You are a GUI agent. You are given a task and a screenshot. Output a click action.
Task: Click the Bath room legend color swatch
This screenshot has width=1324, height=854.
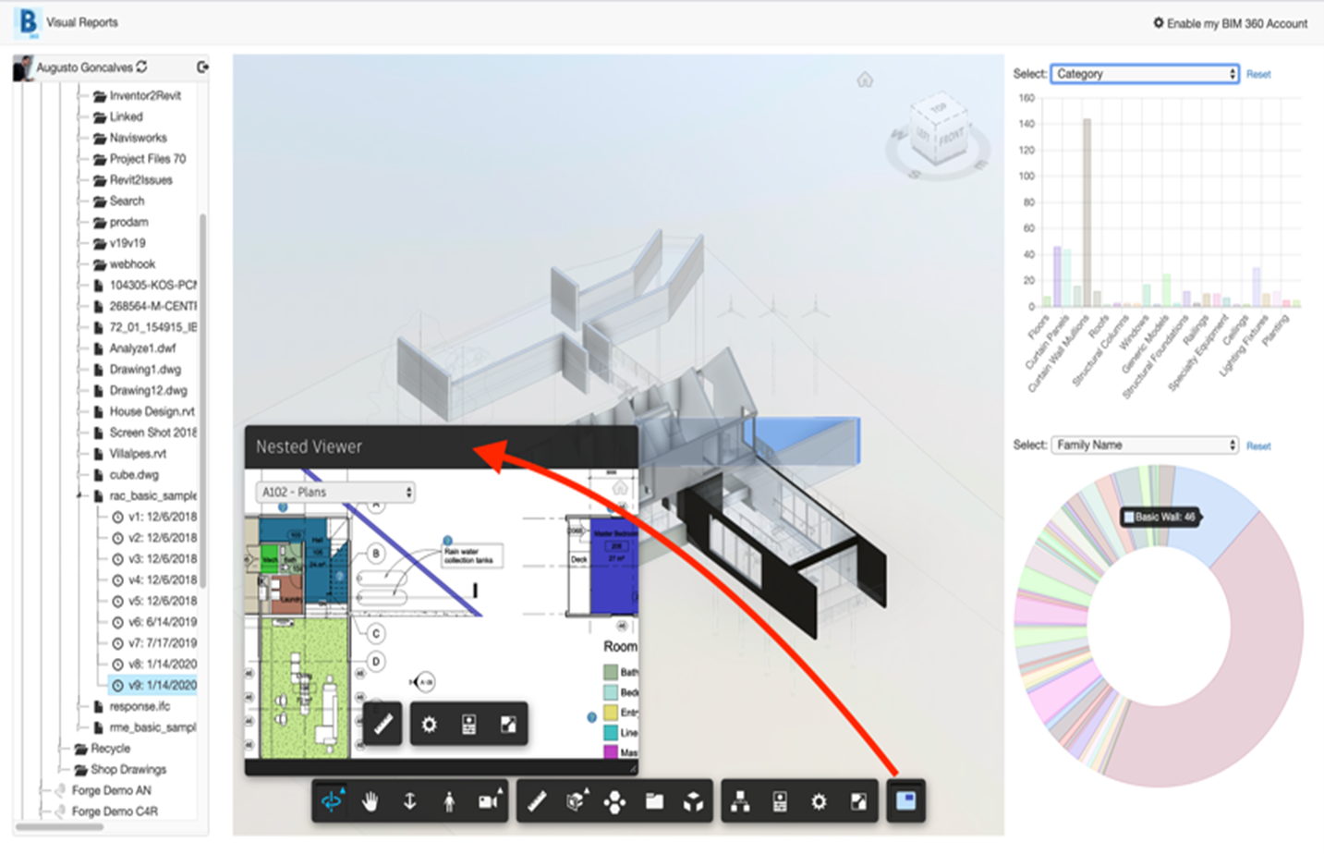click(611, 672)
